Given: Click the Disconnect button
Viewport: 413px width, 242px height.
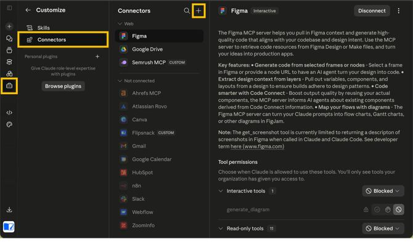Looking at the screenshot, I should pos(372,11).
